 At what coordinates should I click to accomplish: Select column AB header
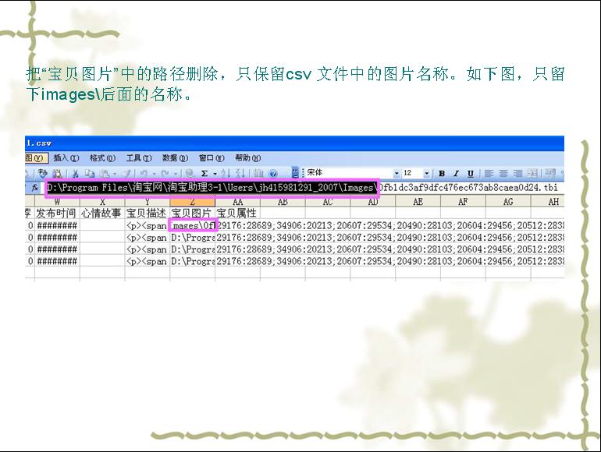pyautogui.click(x=283, y=201)
